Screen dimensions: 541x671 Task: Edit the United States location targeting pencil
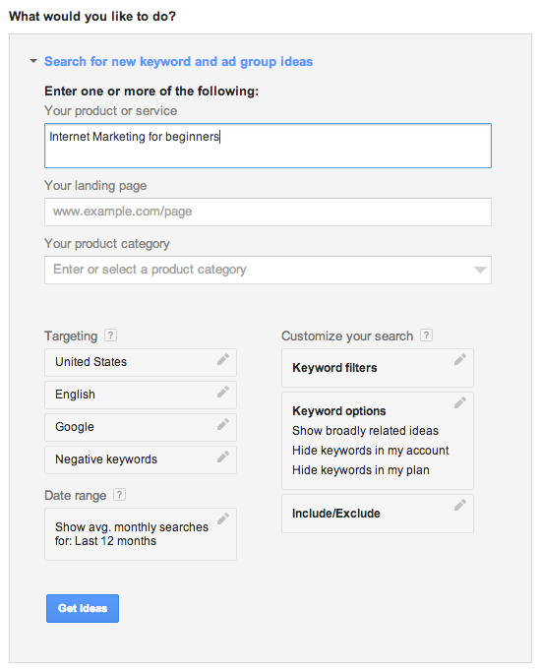tap(223, 359)
